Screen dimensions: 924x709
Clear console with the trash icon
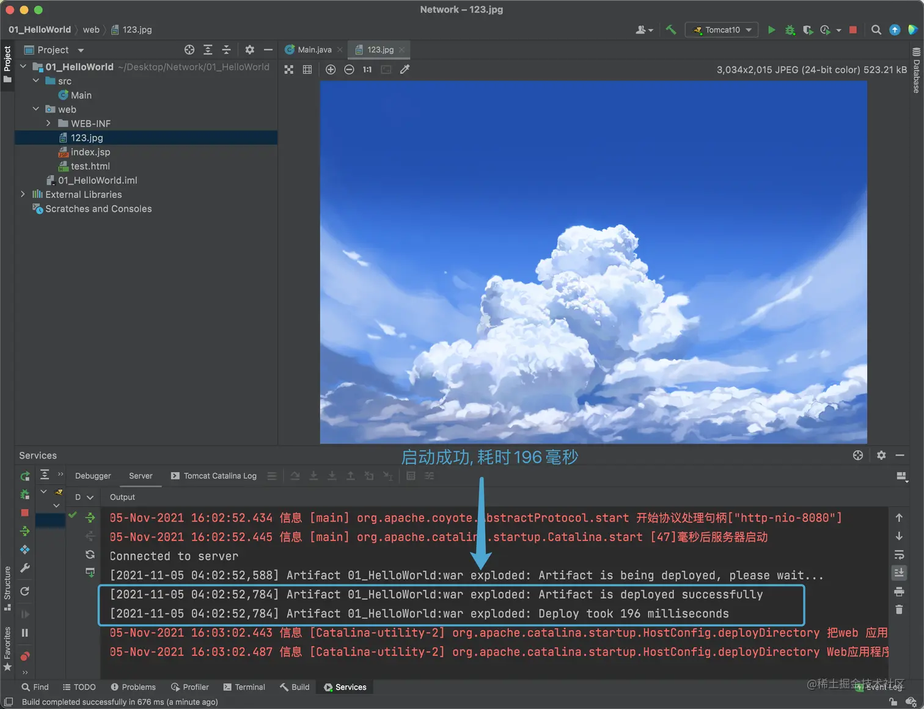click(x=899, y=609)
